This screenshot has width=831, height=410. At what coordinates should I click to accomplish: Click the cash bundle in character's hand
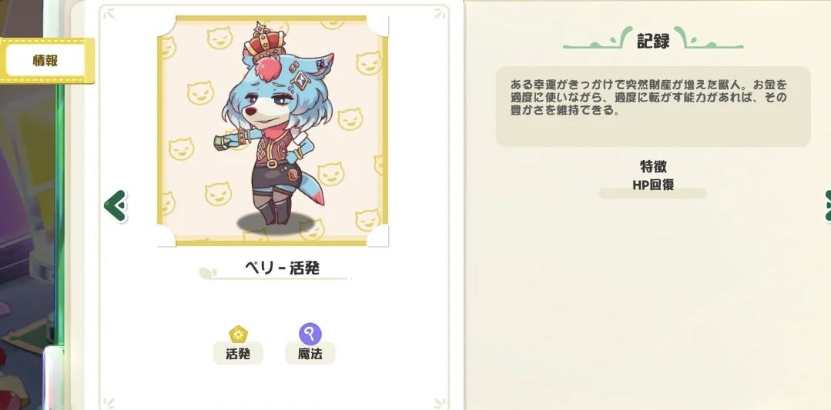224,142
